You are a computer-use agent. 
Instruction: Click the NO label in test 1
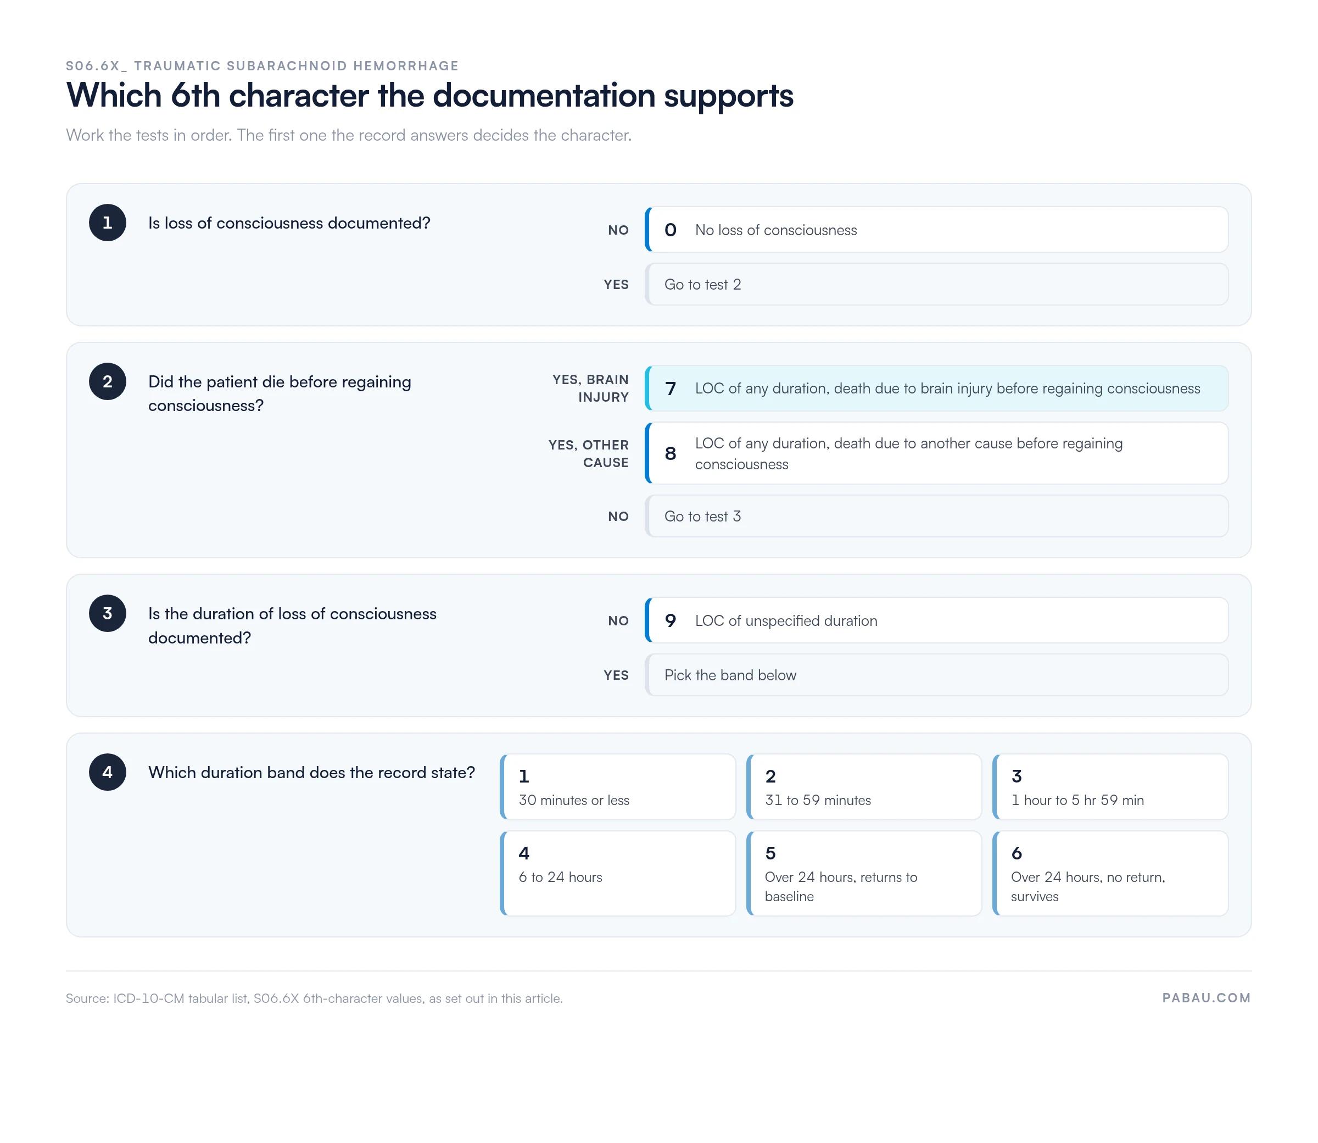(618, 230)
